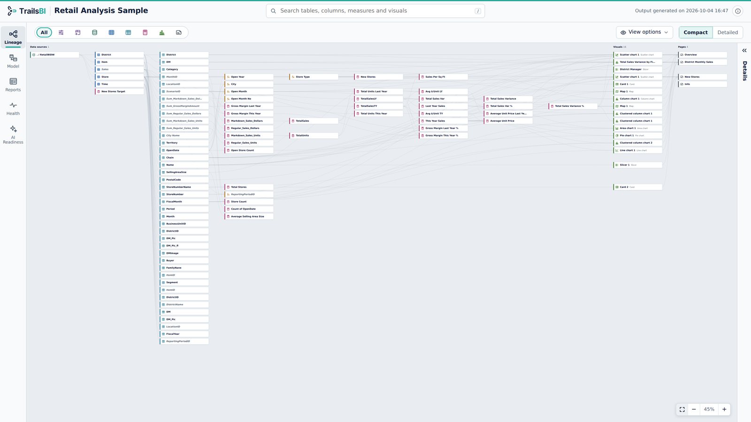The height and width of the screenshot is (422, 751).
Task: Open the Model sidebar view
Action: (13, 61)
